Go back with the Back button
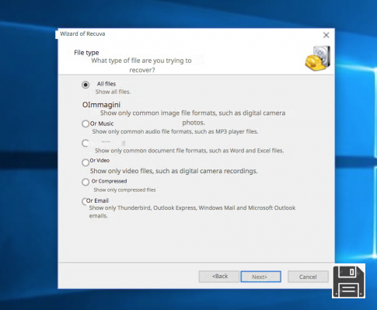Image resolution: width=377 pixels, height=310 pixels. coord(219,277)
